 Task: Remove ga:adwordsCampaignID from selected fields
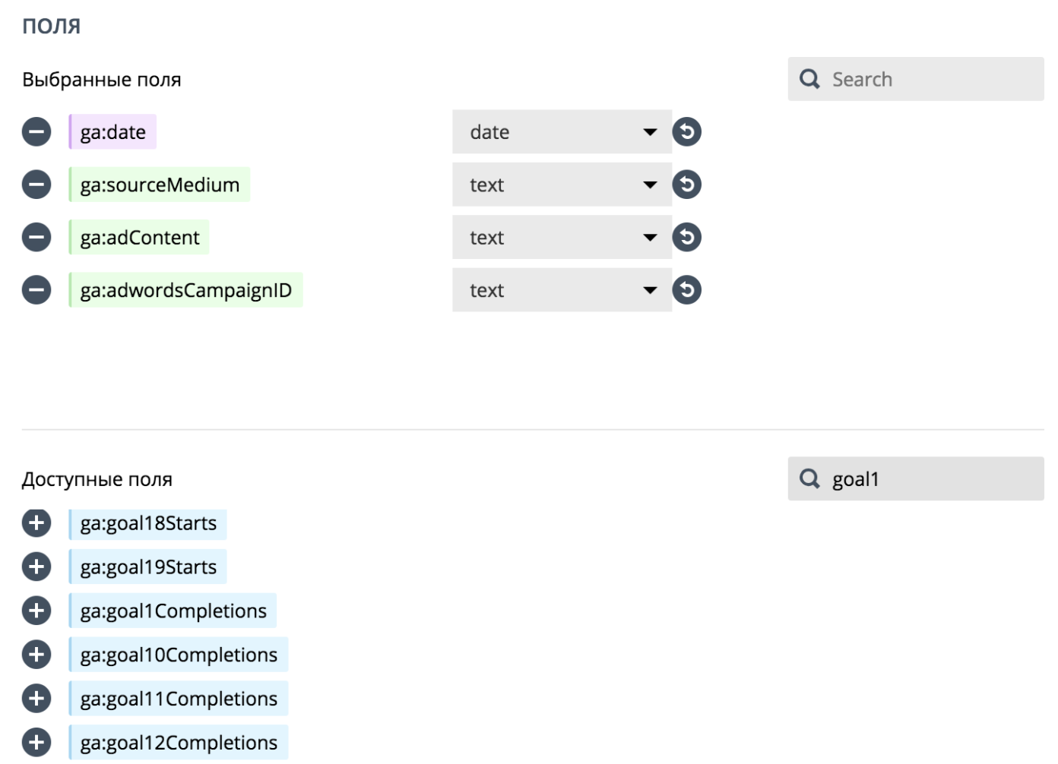pos(36,290)
